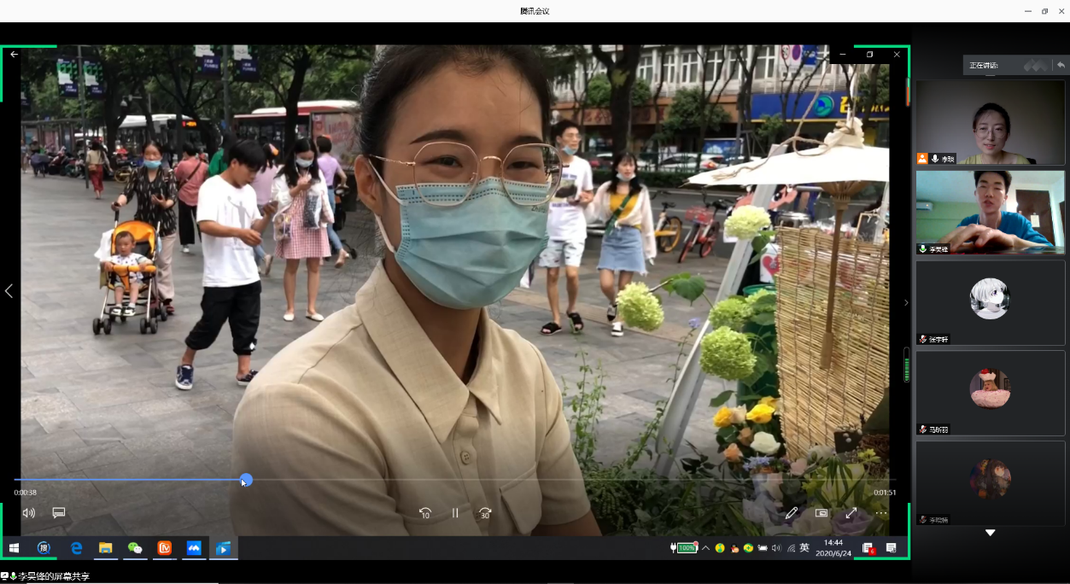Viewport: 1070px width, 584px height.
Task: Click the back arrow in video player
Action: point(15,55)
